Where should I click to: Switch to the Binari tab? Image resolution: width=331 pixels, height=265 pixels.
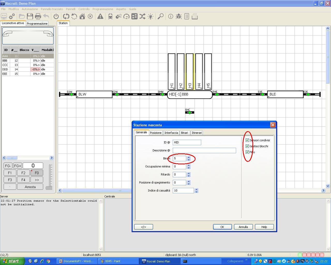tap(184, 133)
